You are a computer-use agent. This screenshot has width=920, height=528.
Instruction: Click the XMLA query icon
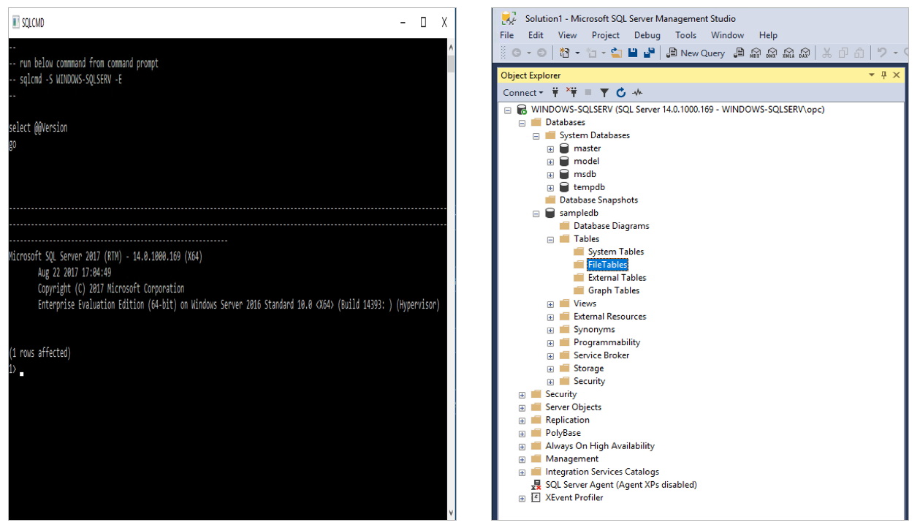point(788,53)
